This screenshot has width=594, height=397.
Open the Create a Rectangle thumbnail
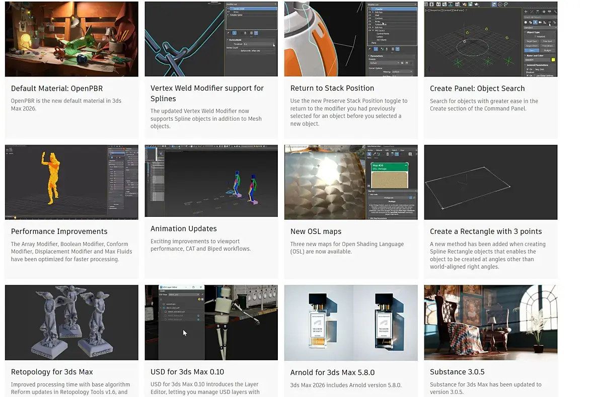click(x=491, y=182)
